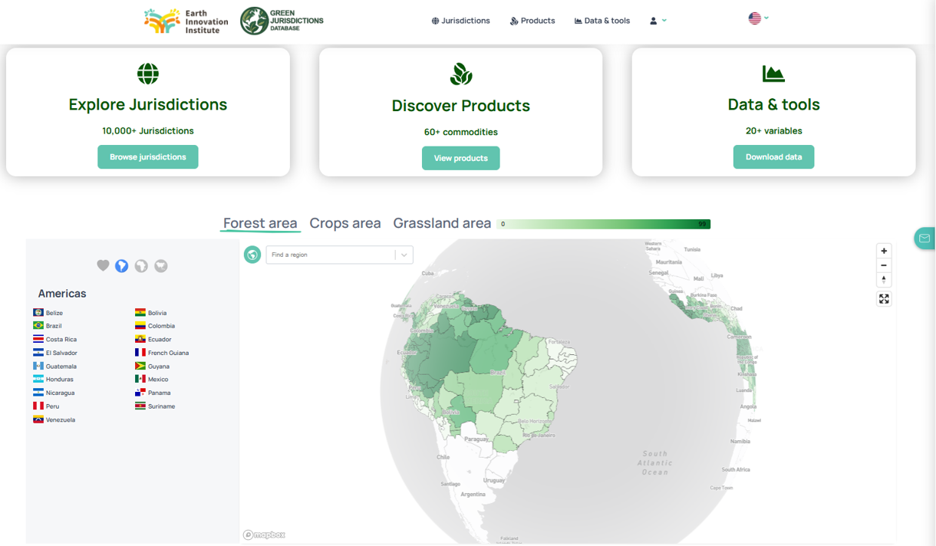Click the Browse jurisdictions button

tap(148, 157)
